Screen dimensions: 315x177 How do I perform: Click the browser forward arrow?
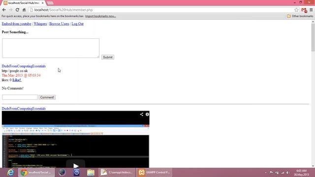pos(11,10)
